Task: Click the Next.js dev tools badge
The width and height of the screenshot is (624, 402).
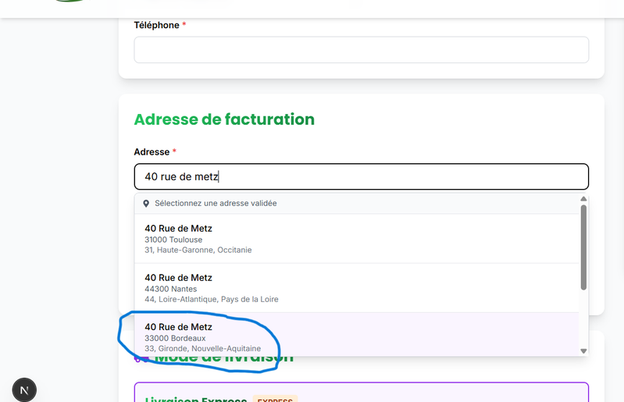Action: [x=24, y=390]
